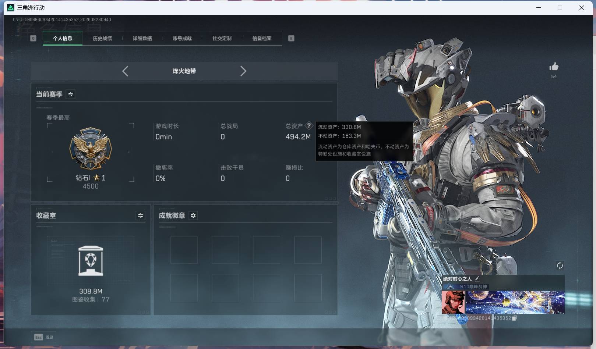Click the blue player card banner

[515, 302]
